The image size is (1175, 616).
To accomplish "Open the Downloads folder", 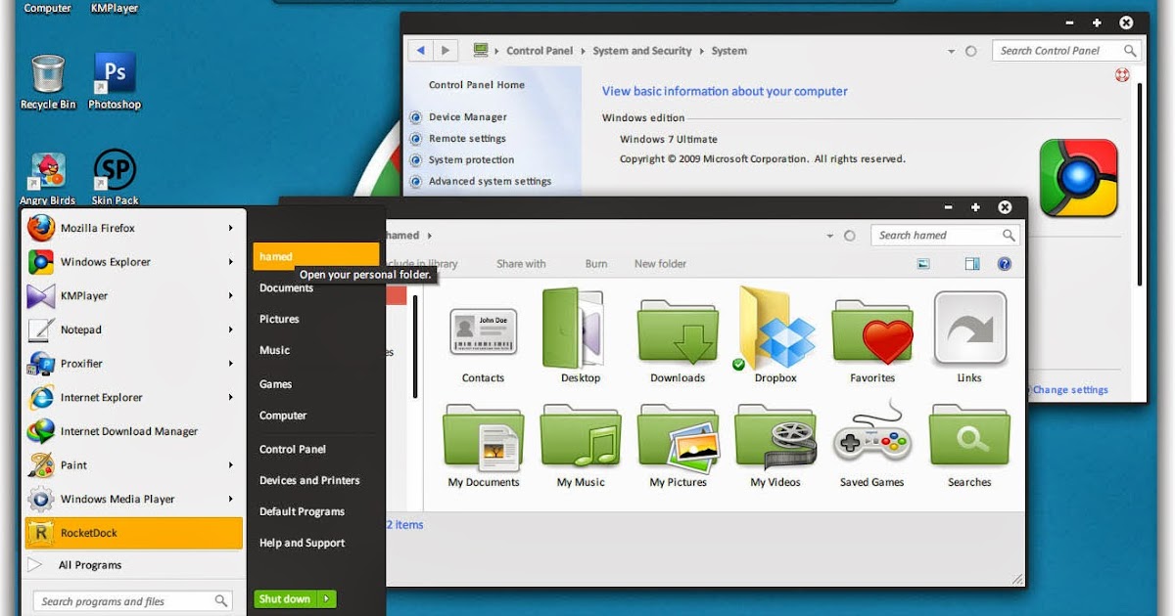I will [x=678, y=339].
